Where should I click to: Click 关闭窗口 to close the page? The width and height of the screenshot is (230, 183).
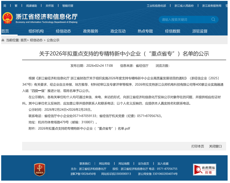pyautogui.click(x=215, y=146)
